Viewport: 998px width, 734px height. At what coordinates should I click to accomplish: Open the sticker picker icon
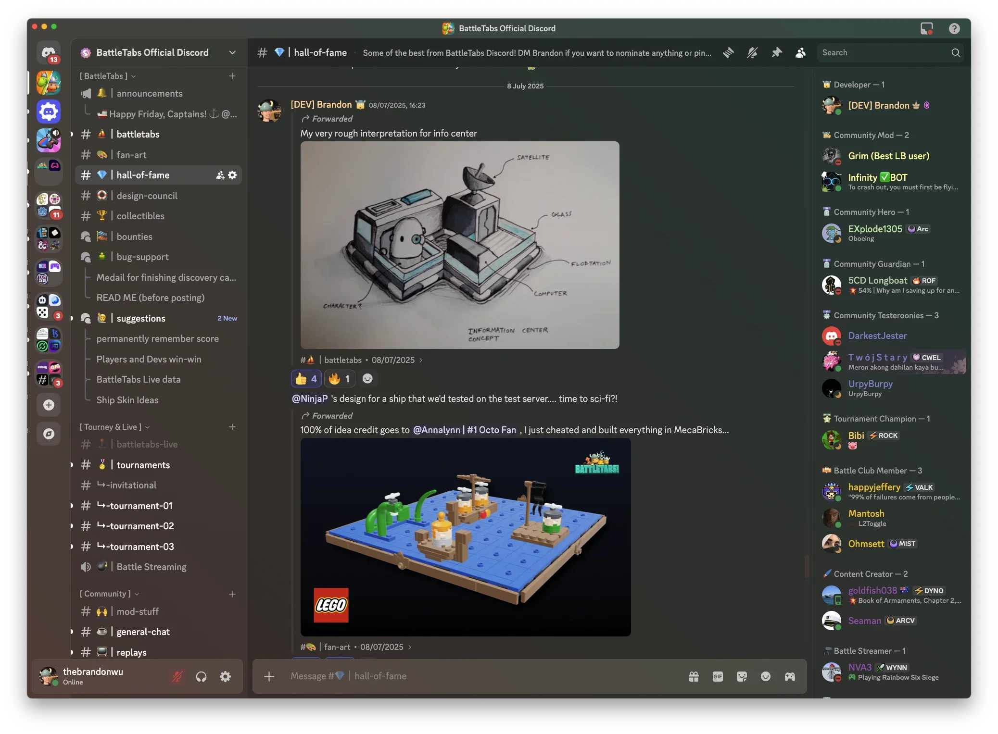click(742, 676)
